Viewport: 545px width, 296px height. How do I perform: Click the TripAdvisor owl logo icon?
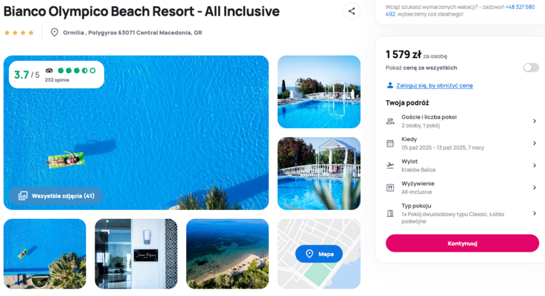click(49, 71)
